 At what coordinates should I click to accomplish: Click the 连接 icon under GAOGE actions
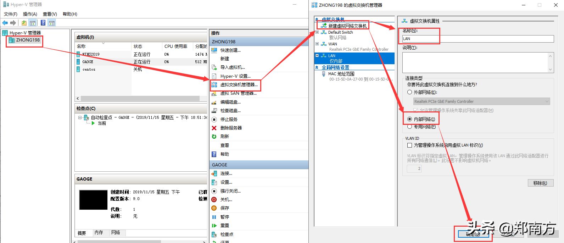point(214,173)
